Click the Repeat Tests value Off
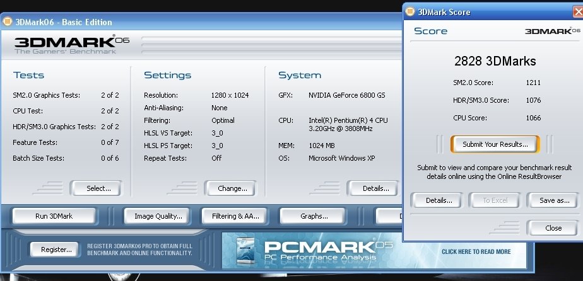 pos(216,158)
